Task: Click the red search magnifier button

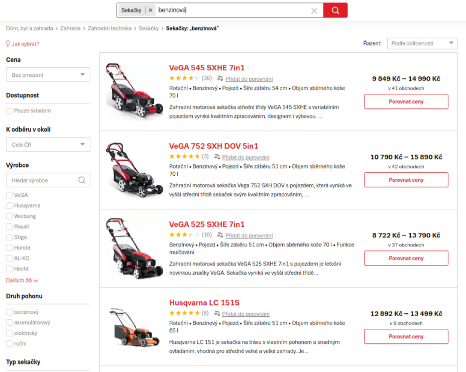Action: (x=335, y=10)
